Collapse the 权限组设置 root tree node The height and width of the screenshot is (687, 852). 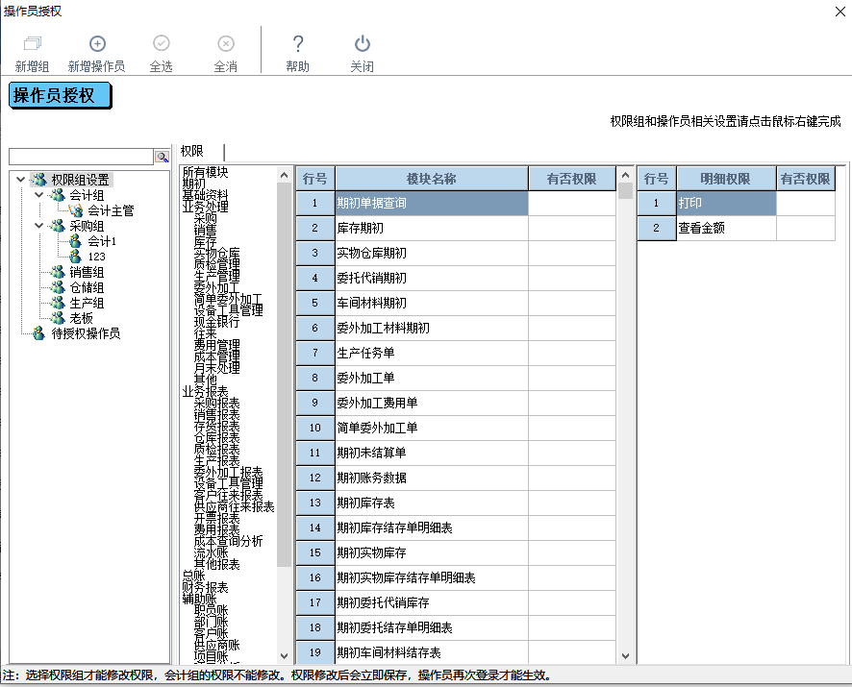20,180
